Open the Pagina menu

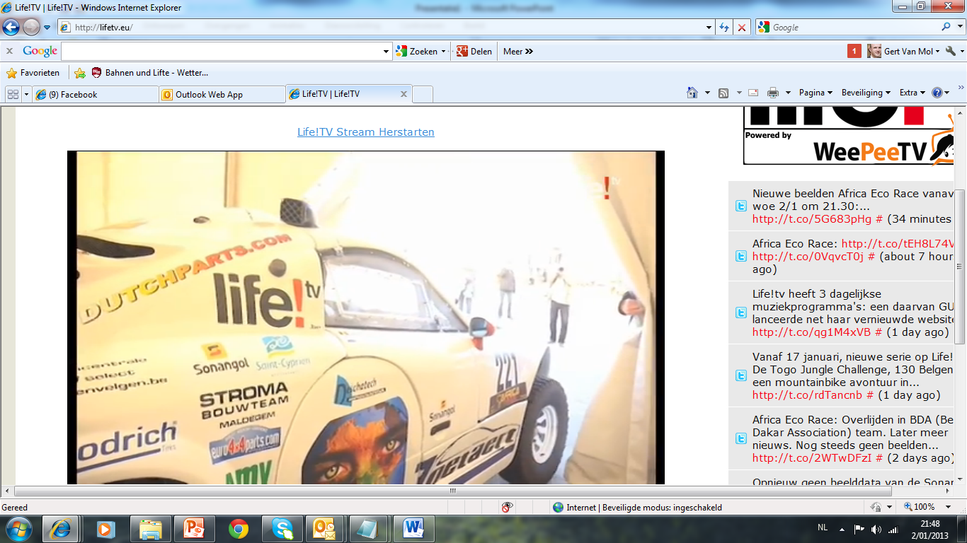click(816, 93)
